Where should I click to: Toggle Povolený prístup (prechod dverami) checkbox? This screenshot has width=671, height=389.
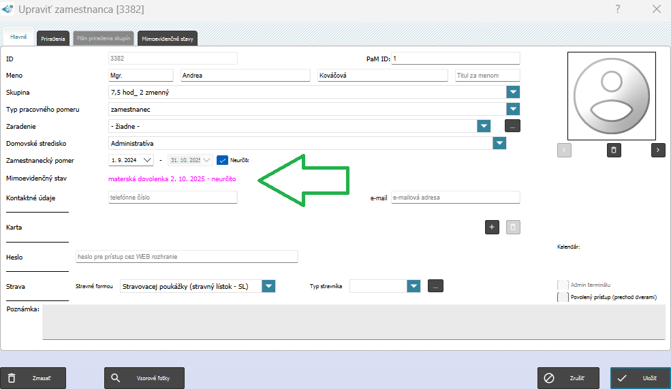[563, 297]
